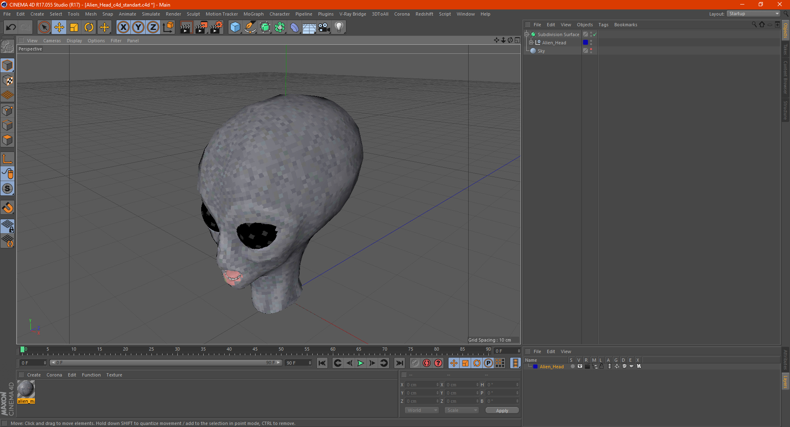Image resolution: width=790 pixels, height=427 pixels.
Task: Click Alien_Head blue layer color swatch
Action: [x=586, y=42]
